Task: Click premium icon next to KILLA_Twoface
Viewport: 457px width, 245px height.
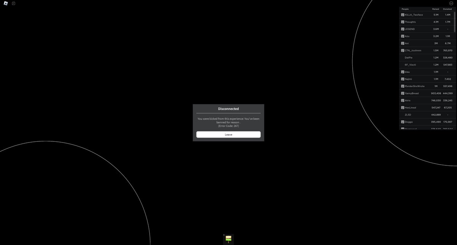Action: [x=403, y=15]
